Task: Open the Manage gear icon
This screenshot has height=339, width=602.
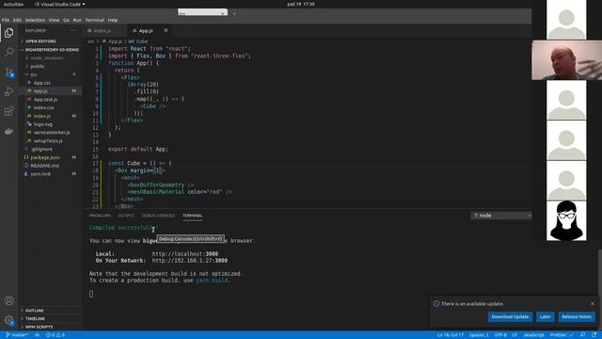Action: pyautogui.click(x=8, y=320)
